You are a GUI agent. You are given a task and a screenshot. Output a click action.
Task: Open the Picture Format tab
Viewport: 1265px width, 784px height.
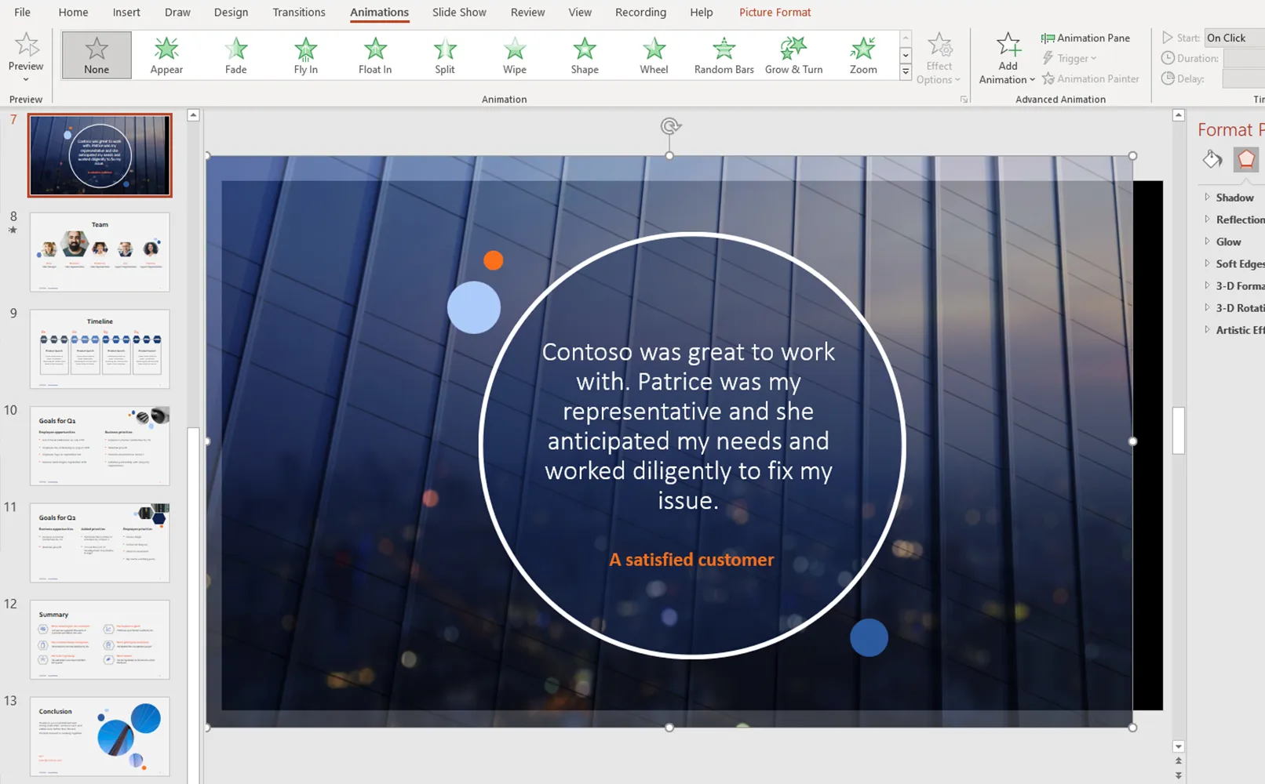(x=775, y=12)
